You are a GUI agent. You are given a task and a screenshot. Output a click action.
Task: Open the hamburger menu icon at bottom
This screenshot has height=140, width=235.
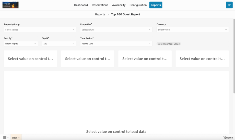point(5,138)
